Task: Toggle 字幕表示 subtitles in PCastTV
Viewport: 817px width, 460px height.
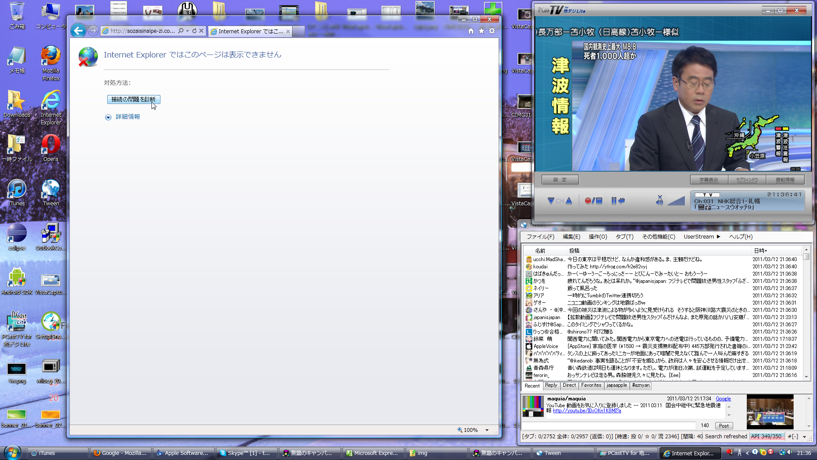Action: click(709, 180)
